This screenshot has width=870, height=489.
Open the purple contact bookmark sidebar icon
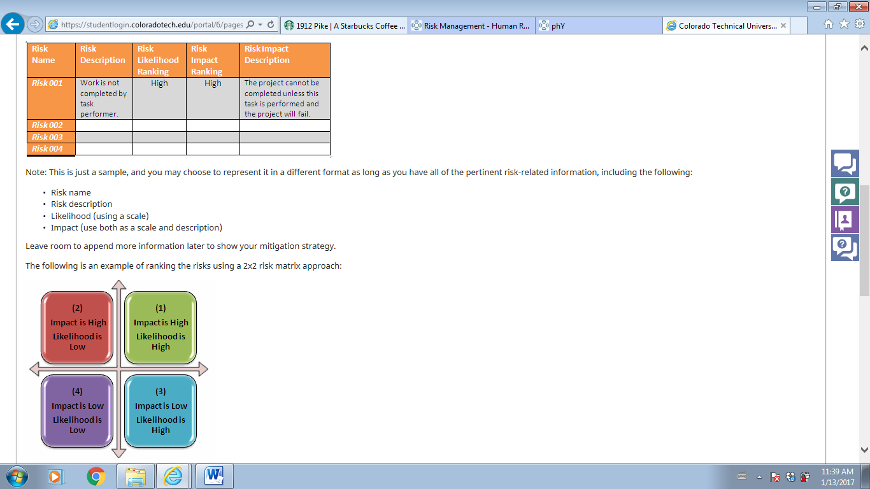[x=845, y=219]
